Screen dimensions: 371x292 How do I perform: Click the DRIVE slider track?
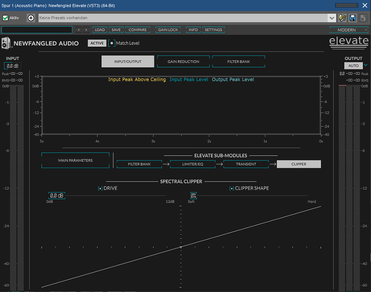(116, 196)
